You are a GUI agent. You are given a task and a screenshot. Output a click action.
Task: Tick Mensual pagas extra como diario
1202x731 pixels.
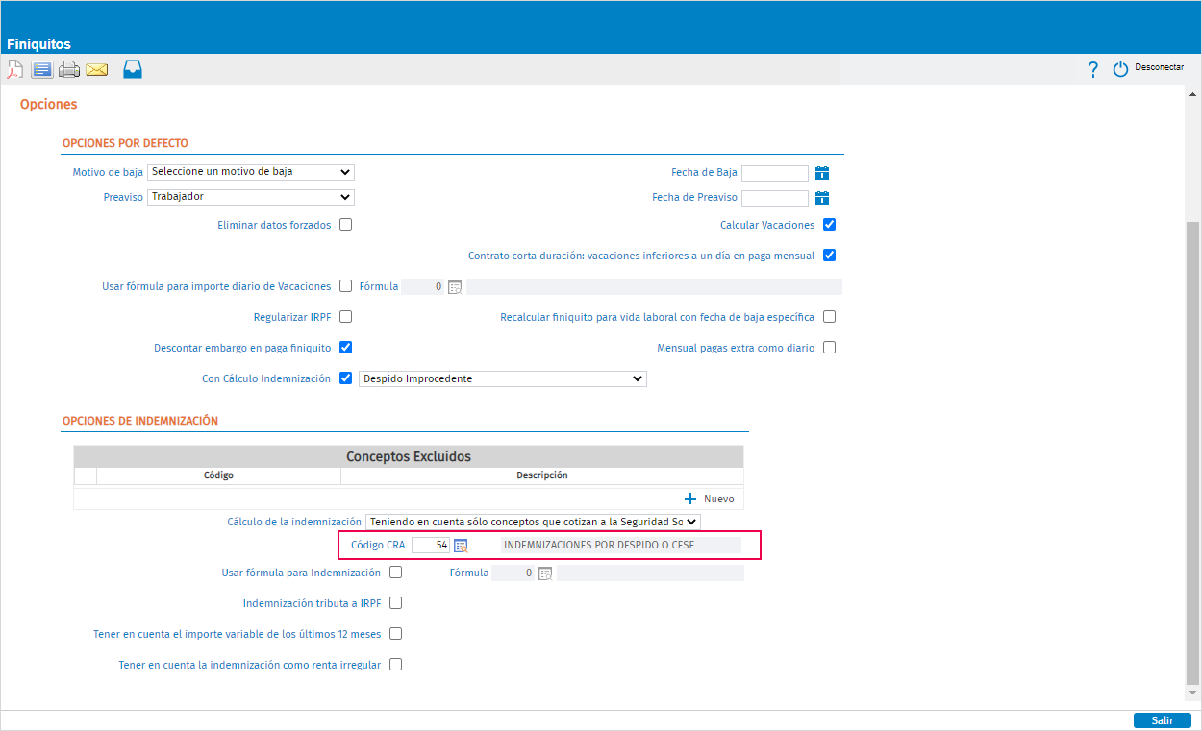829,348
